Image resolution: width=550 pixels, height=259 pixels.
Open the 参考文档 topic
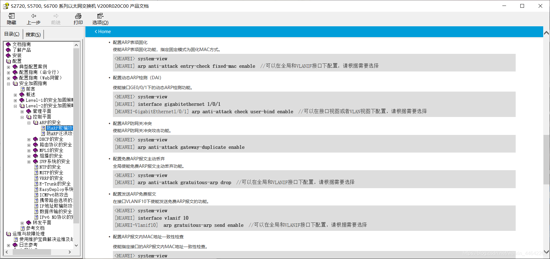[x=35, y=228]
